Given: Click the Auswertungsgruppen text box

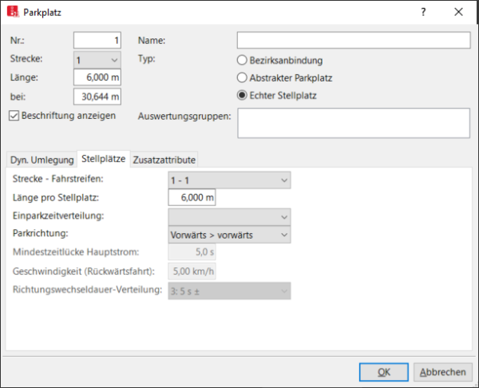Looking at the screenshot, I should [353, 123].
